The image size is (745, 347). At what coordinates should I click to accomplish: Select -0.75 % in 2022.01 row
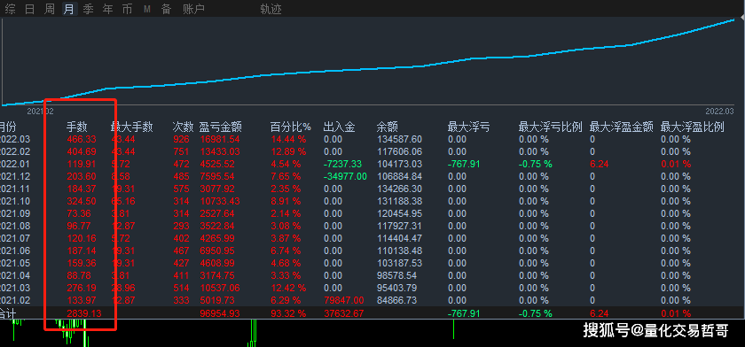click(x=536, y=164)
